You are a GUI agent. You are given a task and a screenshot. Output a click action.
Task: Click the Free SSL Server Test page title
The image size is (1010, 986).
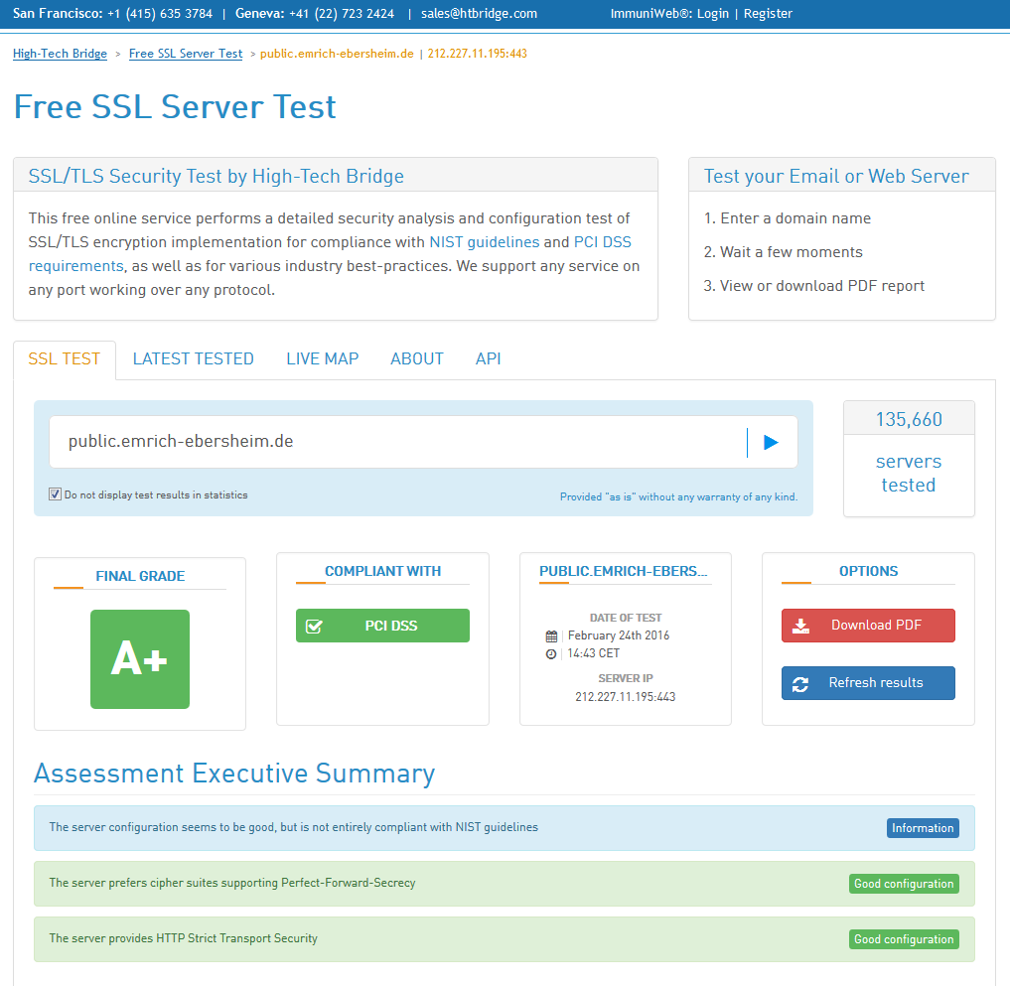pos(175,106)
